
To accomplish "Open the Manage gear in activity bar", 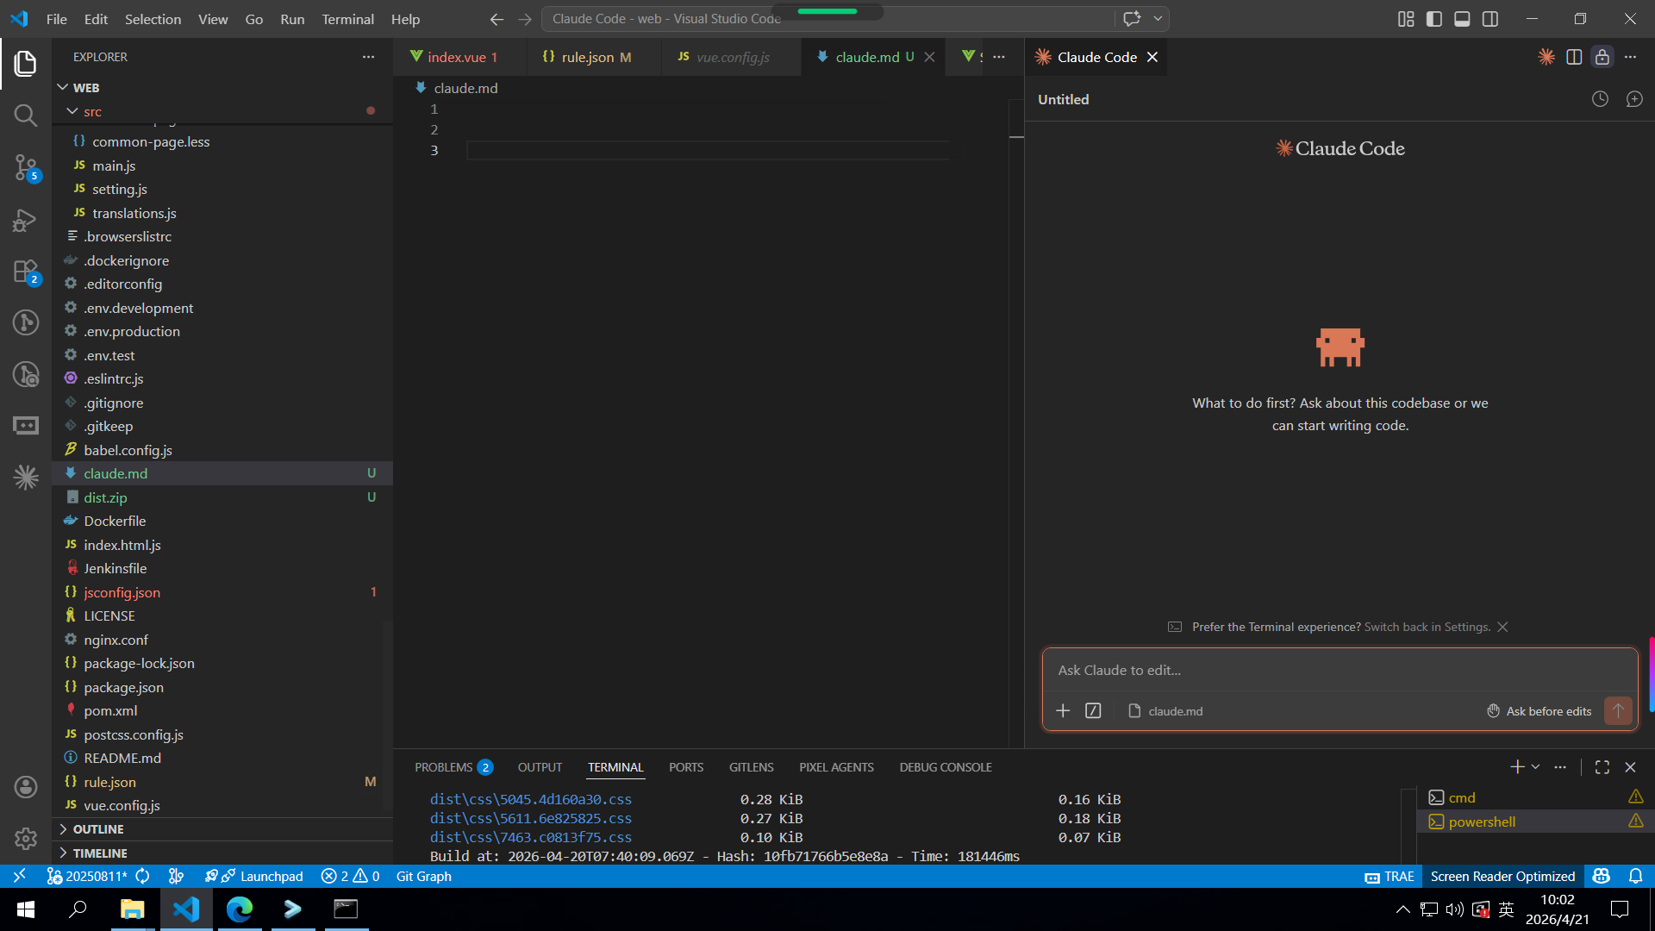I will [x=26, y=838].
